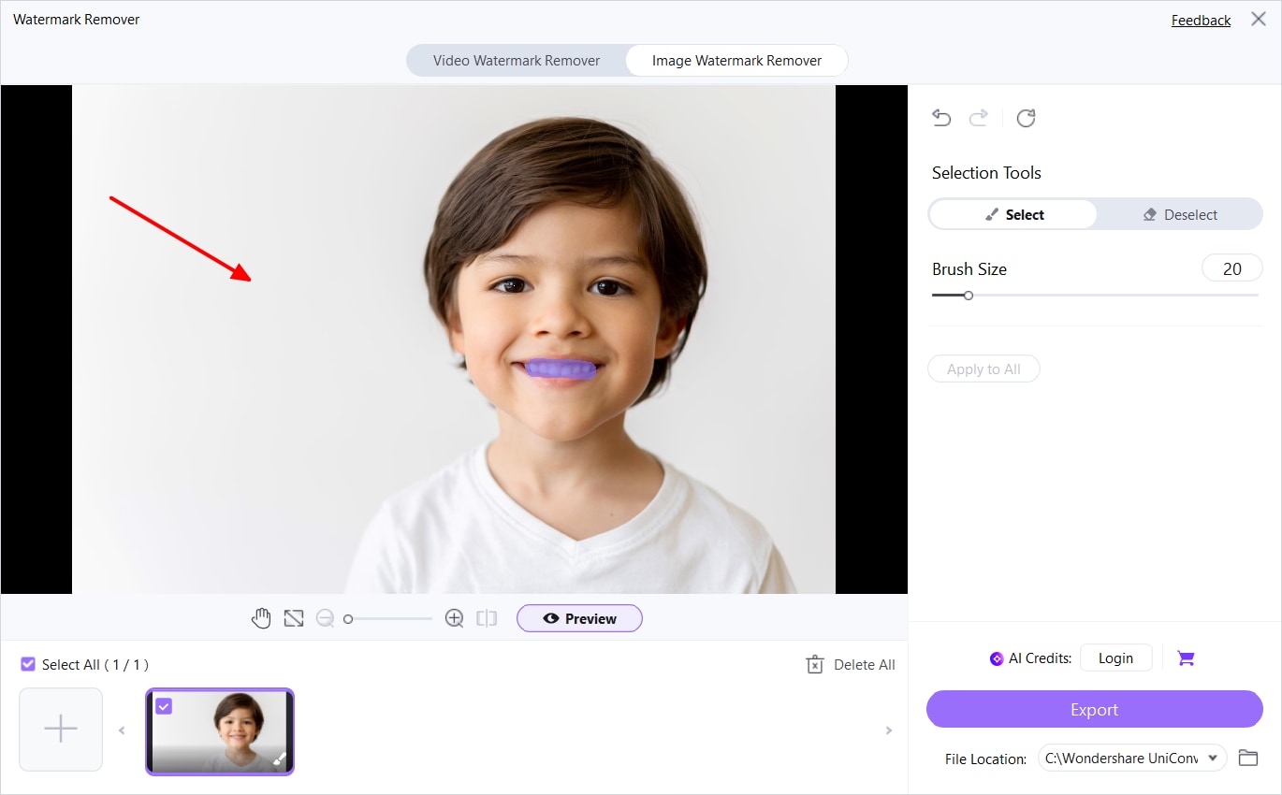Click the previous thumbnail arrow
Image resolution: width=1282 pixels, height=795 pixels.
click(122, 730)
